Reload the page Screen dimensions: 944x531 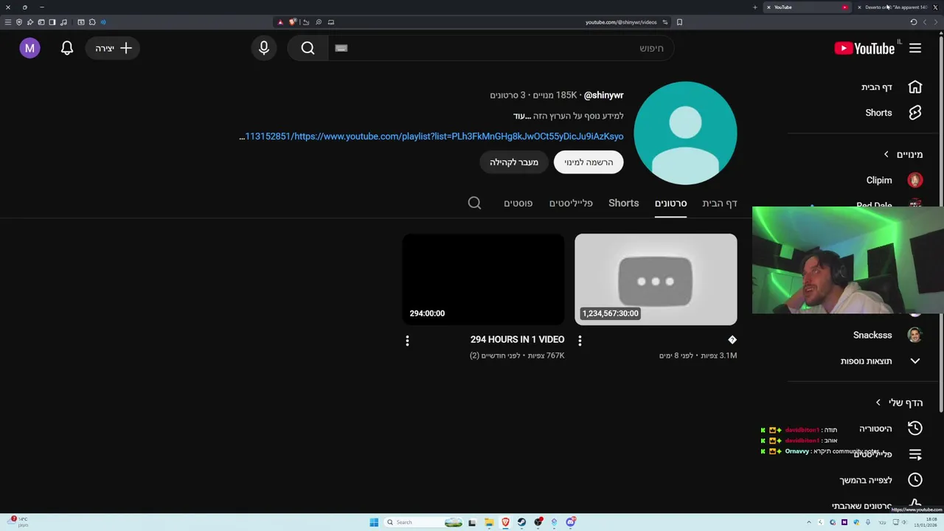(913, 22)
